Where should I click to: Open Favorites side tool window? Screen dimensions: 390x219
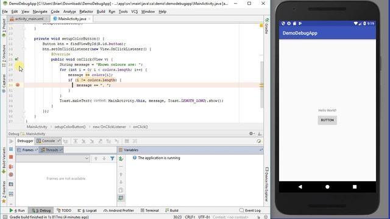pyautogui.click(x=4, y=192)
